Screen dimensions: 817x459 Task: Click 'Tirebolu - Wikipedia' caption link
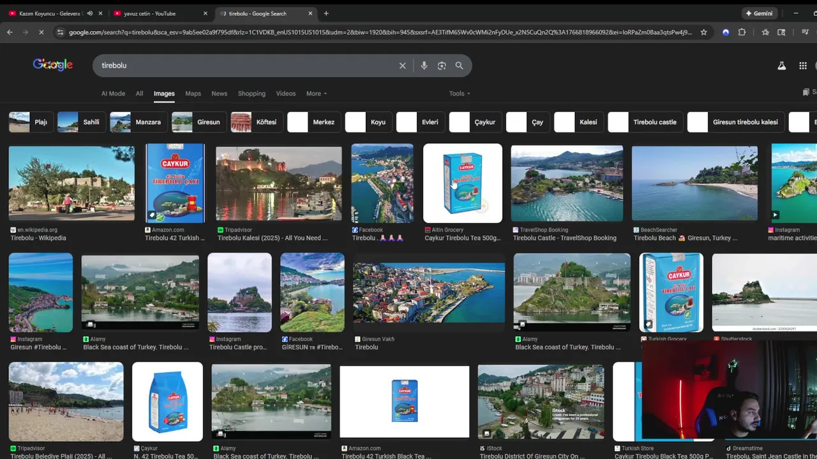click(x=38, y=238)
